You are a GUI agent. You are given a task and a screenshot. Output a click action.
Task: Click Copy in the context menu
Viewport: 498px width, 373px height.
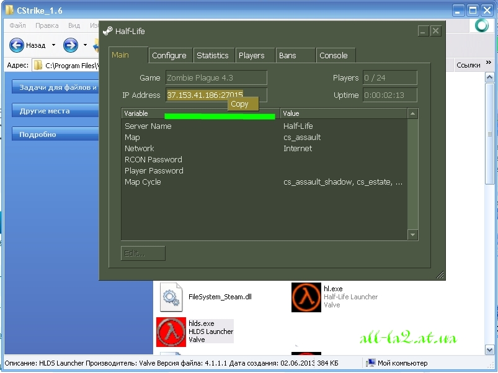click(x=243, y=104)
